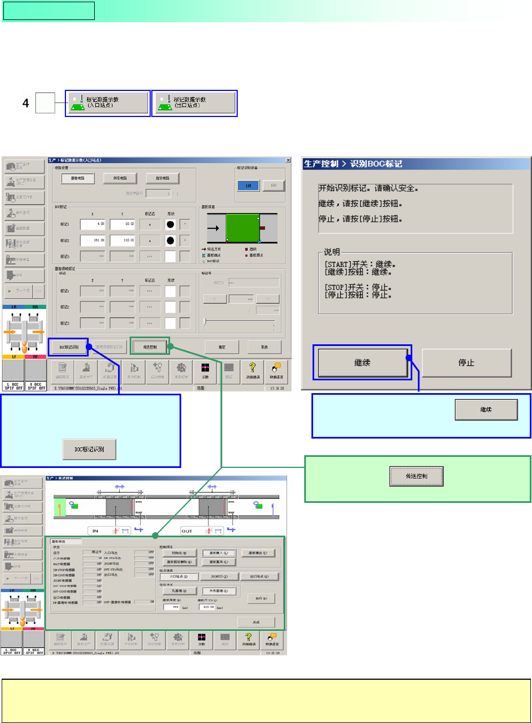Select JOINT口 station option
Image resolution: width=532 pixels, height=723 pixels.
(219, 577)
